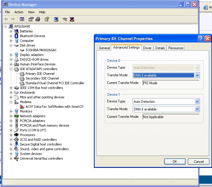The height and width of the screenshot is (187, 212).
Task: Click the Update driver toolbar icon
Action: pyautogui.click(x=65, y=19)
